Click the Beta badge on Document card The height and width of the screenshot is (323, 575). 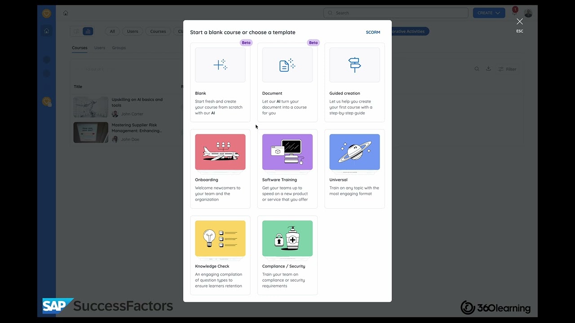coord(313,43)
